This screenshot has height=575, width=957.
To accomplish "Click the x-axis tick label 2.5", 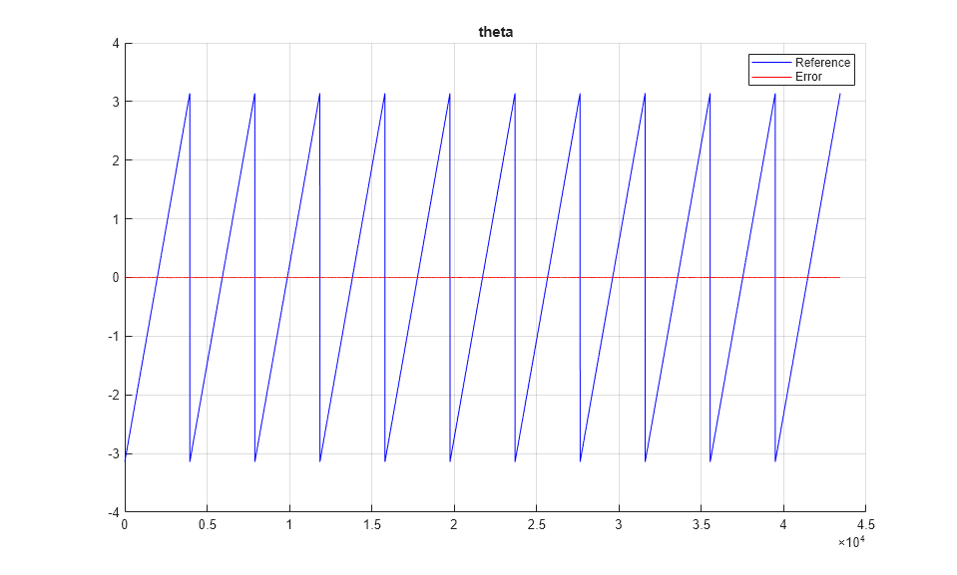I will tap(536, 525).
